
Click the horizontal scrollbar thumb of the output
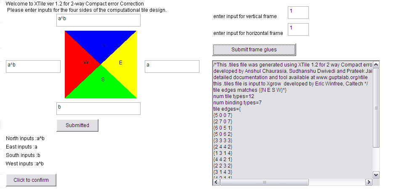click(x=264, y=182)
